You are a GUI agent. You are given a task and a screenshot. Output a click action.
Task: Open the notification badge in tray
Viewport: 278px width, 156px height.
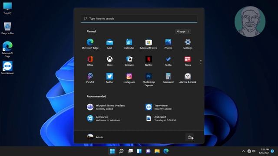[x=272, y=151]
